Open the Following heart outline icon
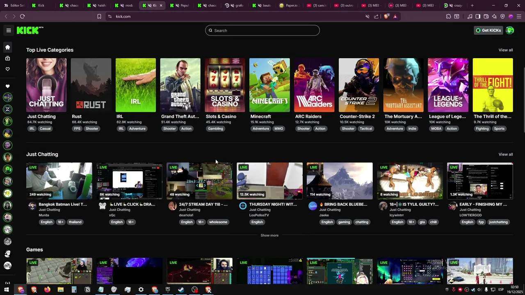The width and height of the screenshot is (525, 295). 7,69
